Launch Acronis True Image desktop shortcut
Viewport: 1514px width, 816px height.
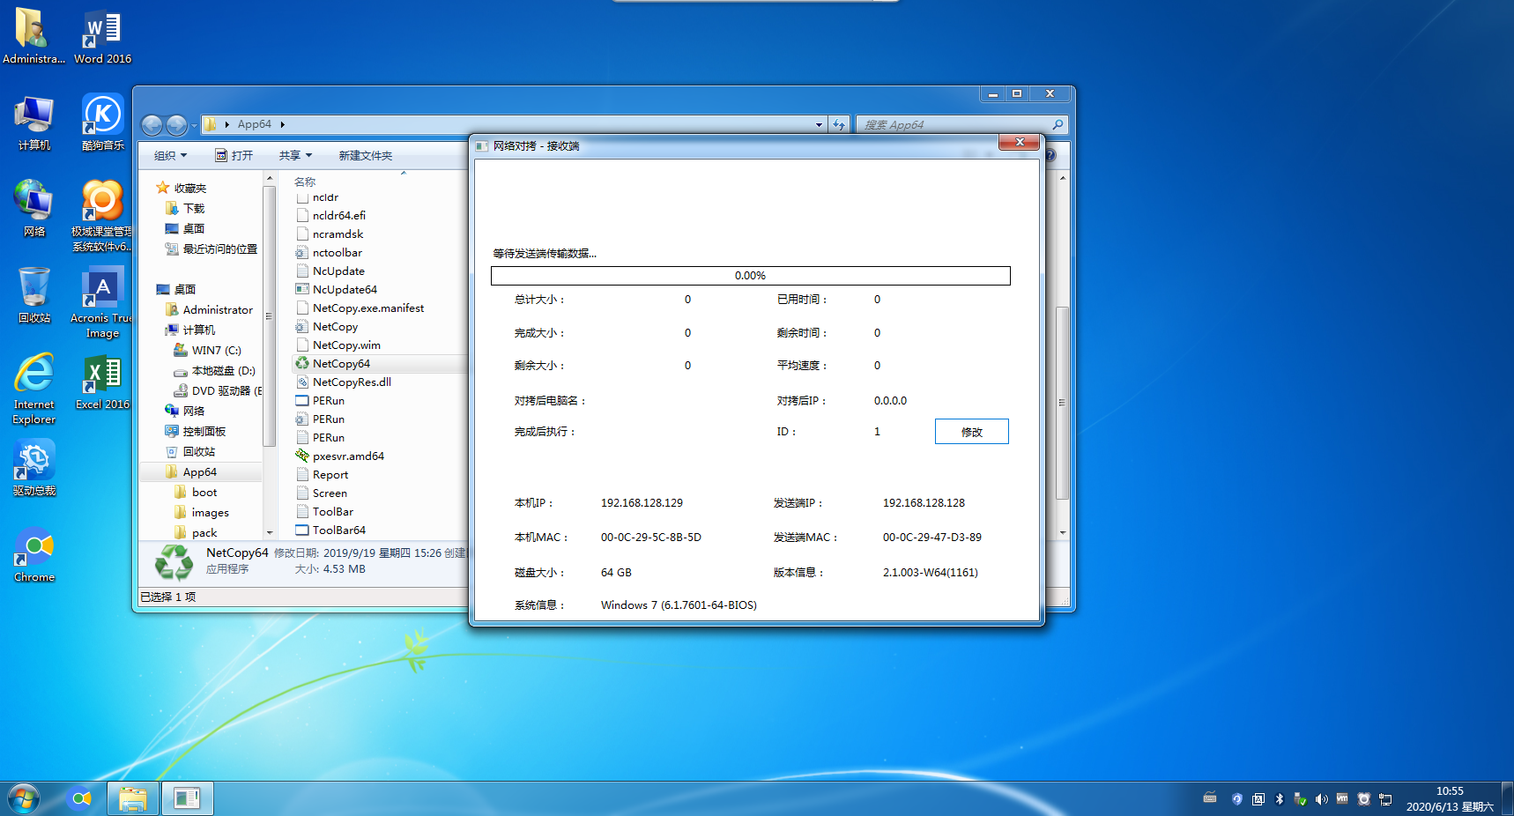(102, 302)
